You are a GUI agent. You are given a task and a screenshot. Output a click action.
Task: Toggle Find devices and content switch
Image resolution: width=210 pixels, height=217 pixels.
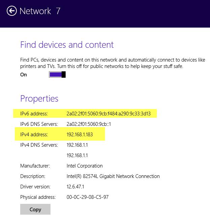[57, 74]
